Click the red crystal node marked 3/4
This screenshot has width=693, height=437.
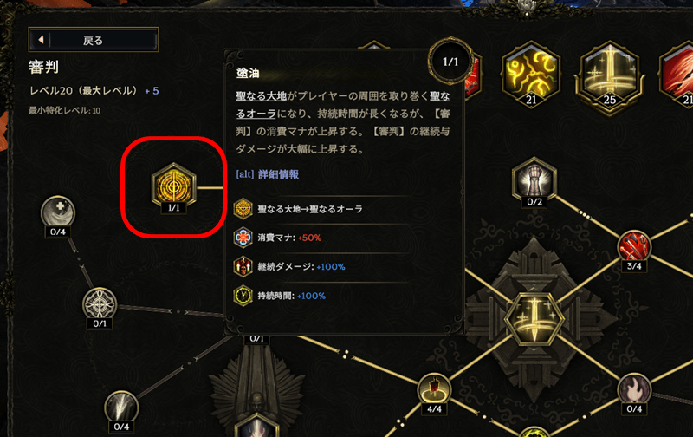(634, 246)
